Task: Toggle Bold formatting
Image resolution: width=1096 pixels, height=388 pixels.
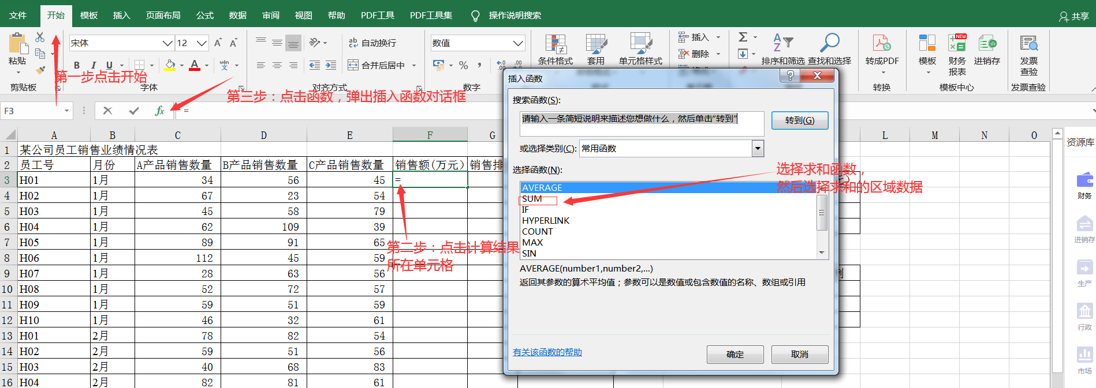Action: (x=77, y=65)
